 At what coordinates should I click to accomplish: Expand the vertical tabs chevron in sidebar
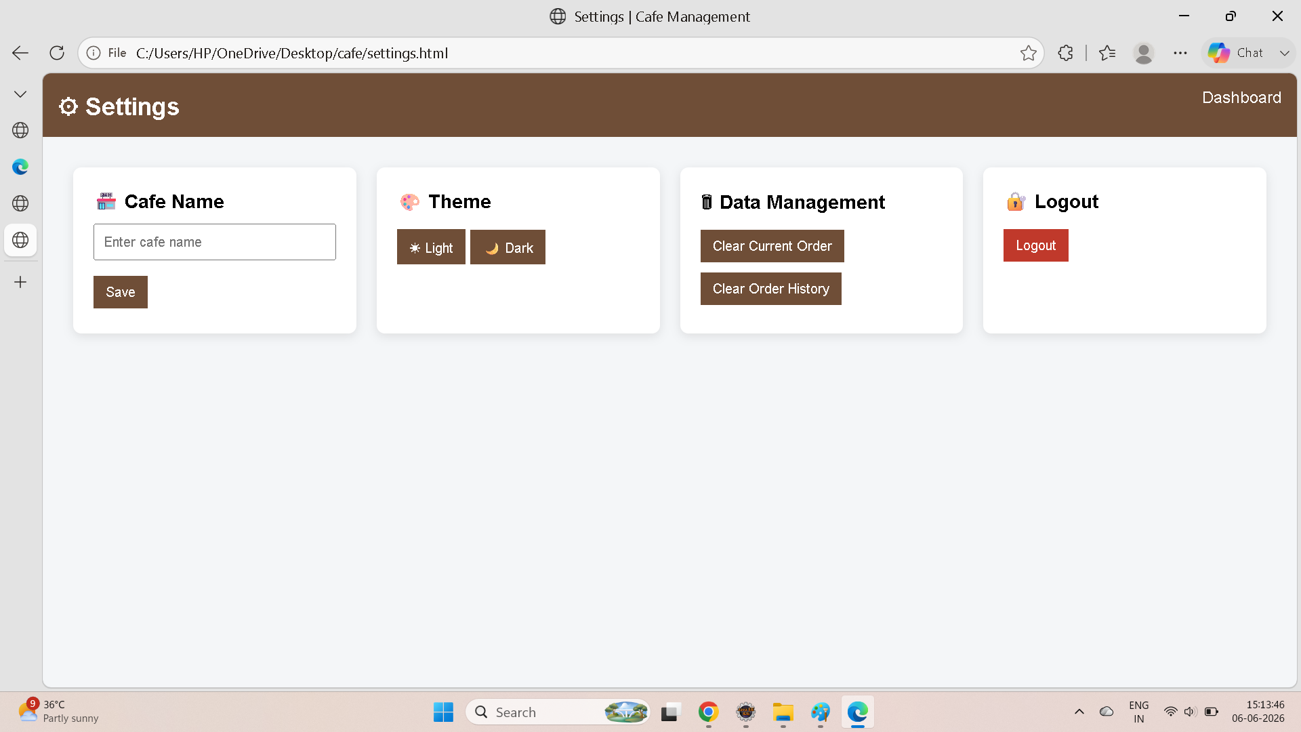click(20, 94)
